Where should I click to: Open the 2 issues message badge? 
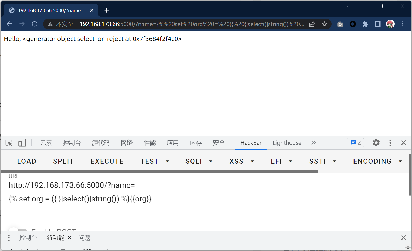click(x=355, y=143)
